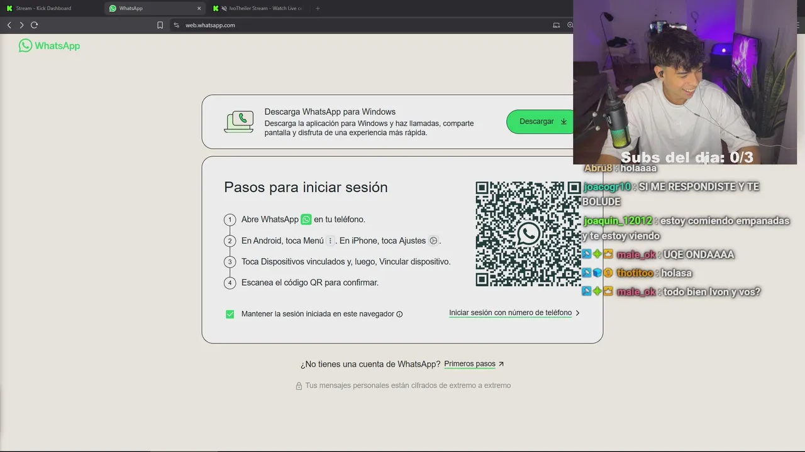Click male_ok username beside UQE ONDAAAA
The image size is (805, 452).
click(636, 254)
